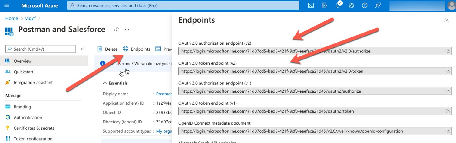Open the notifications bell
Screen dimensions: 456x143
click(338, 5)
